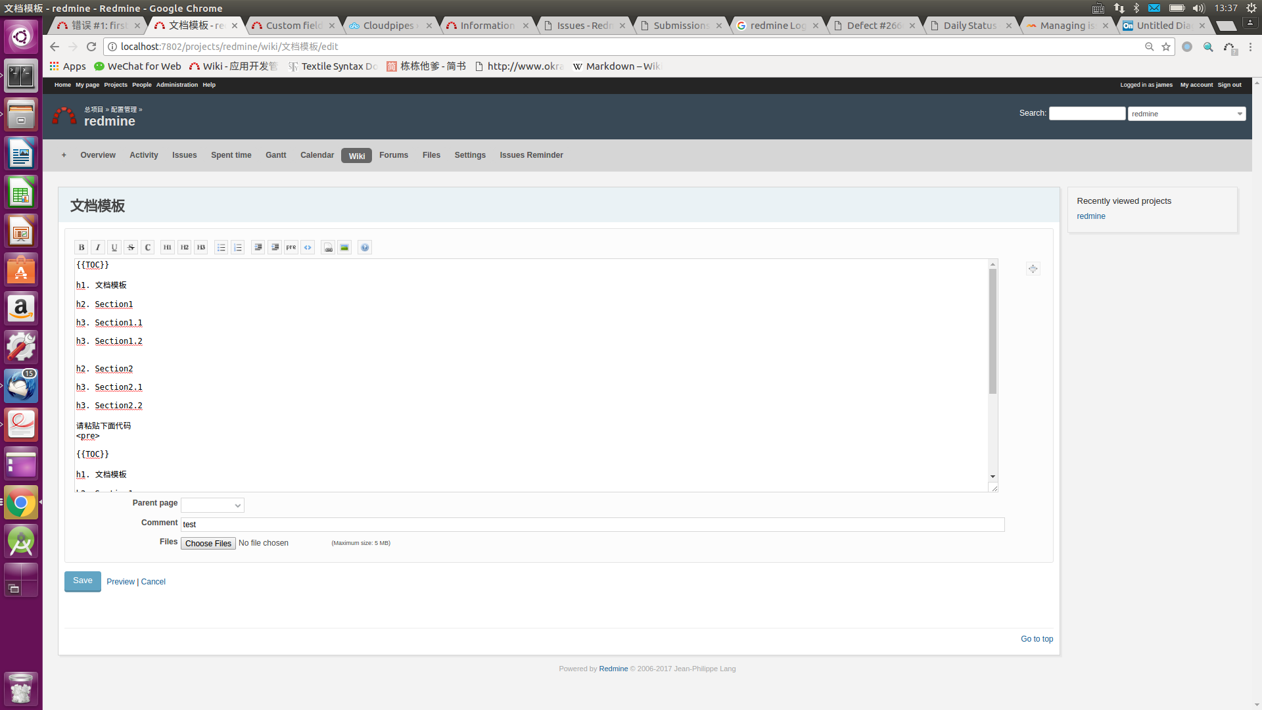The width and height of the screenshot is (1262, 710).
Task: Insert preformatted text block (pre)
Action: [291, 247]
